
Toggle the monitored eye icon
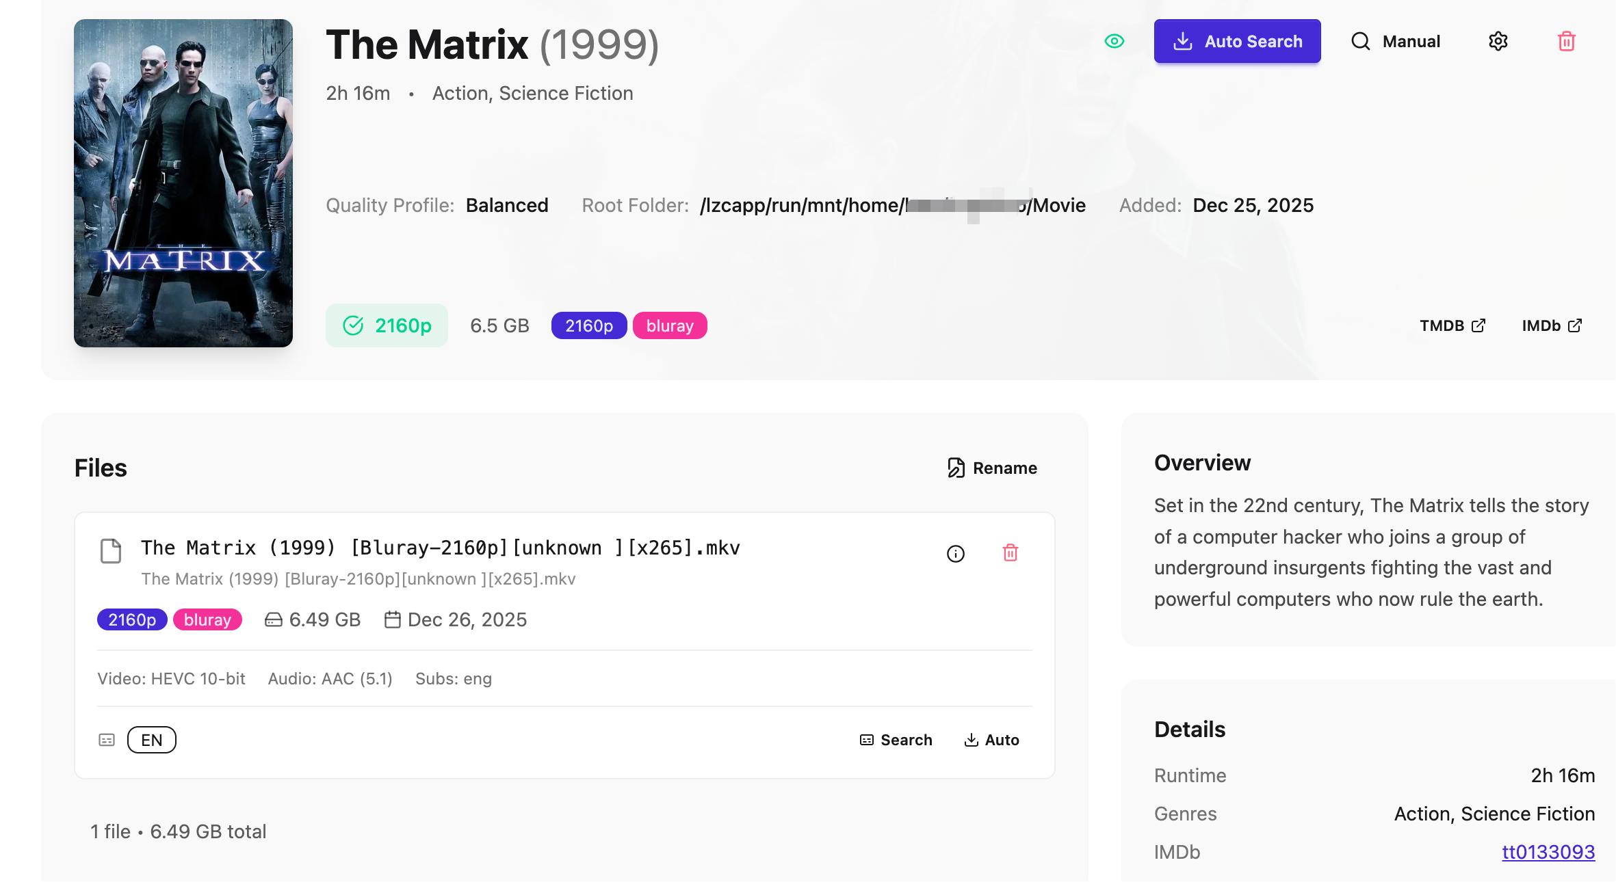(1115, 41)
